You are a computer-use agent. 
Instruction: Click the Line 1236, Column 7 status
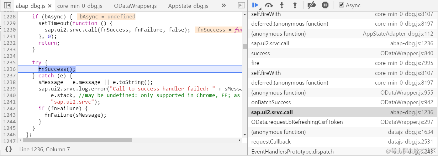(x=45, y=149)
